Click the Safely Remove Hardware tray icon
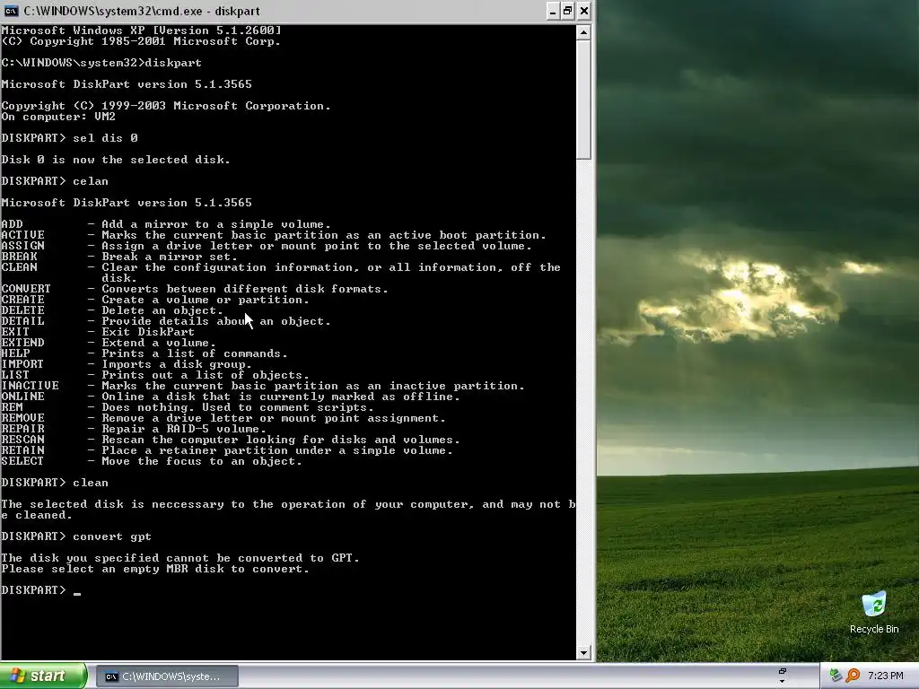This screenshot has height=689, width=919. tap(836, 676)
